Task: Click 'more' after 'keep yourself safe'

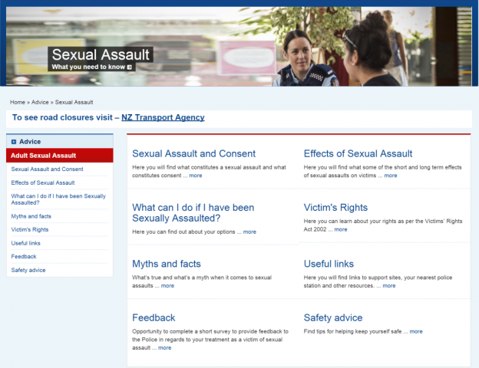Action: coord(416,331)
